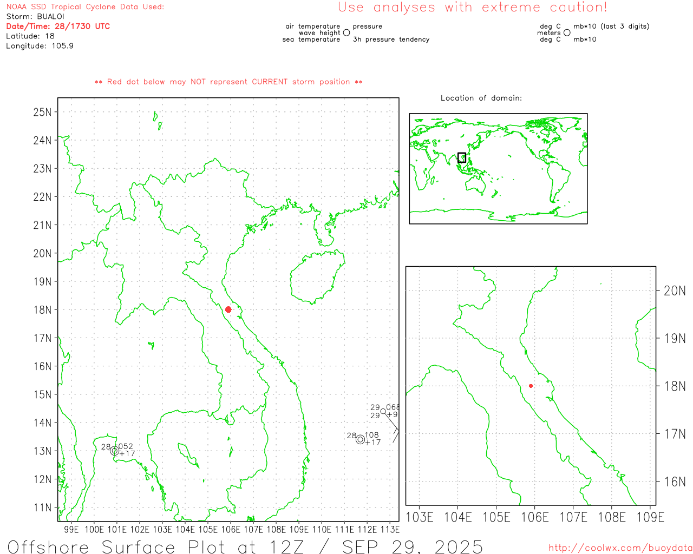The height and width of the screenshot is (554, 693).
Task: Click the red dot in zoomed inset map
Action: pos(531,386)
